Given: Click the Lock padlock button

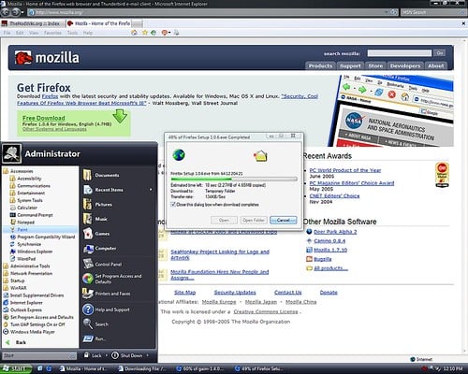Looking at the screenshot, I should coord(86,355).
